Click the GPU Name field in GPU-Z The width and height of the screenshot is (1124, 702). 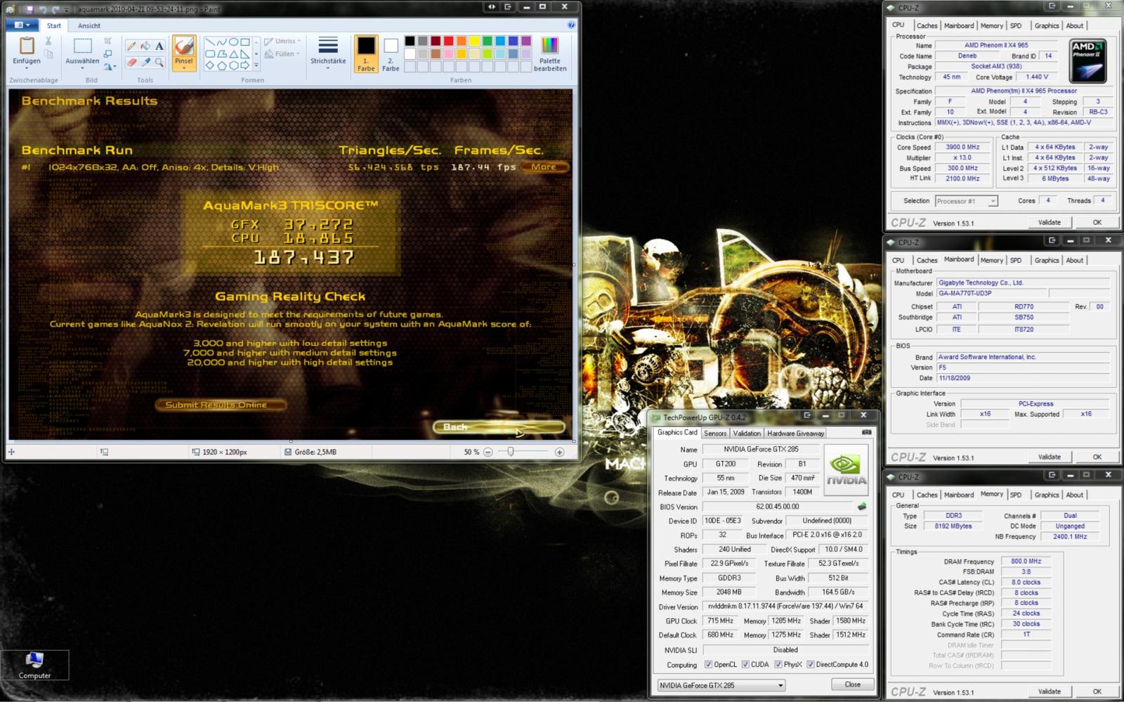click(761, 449)
